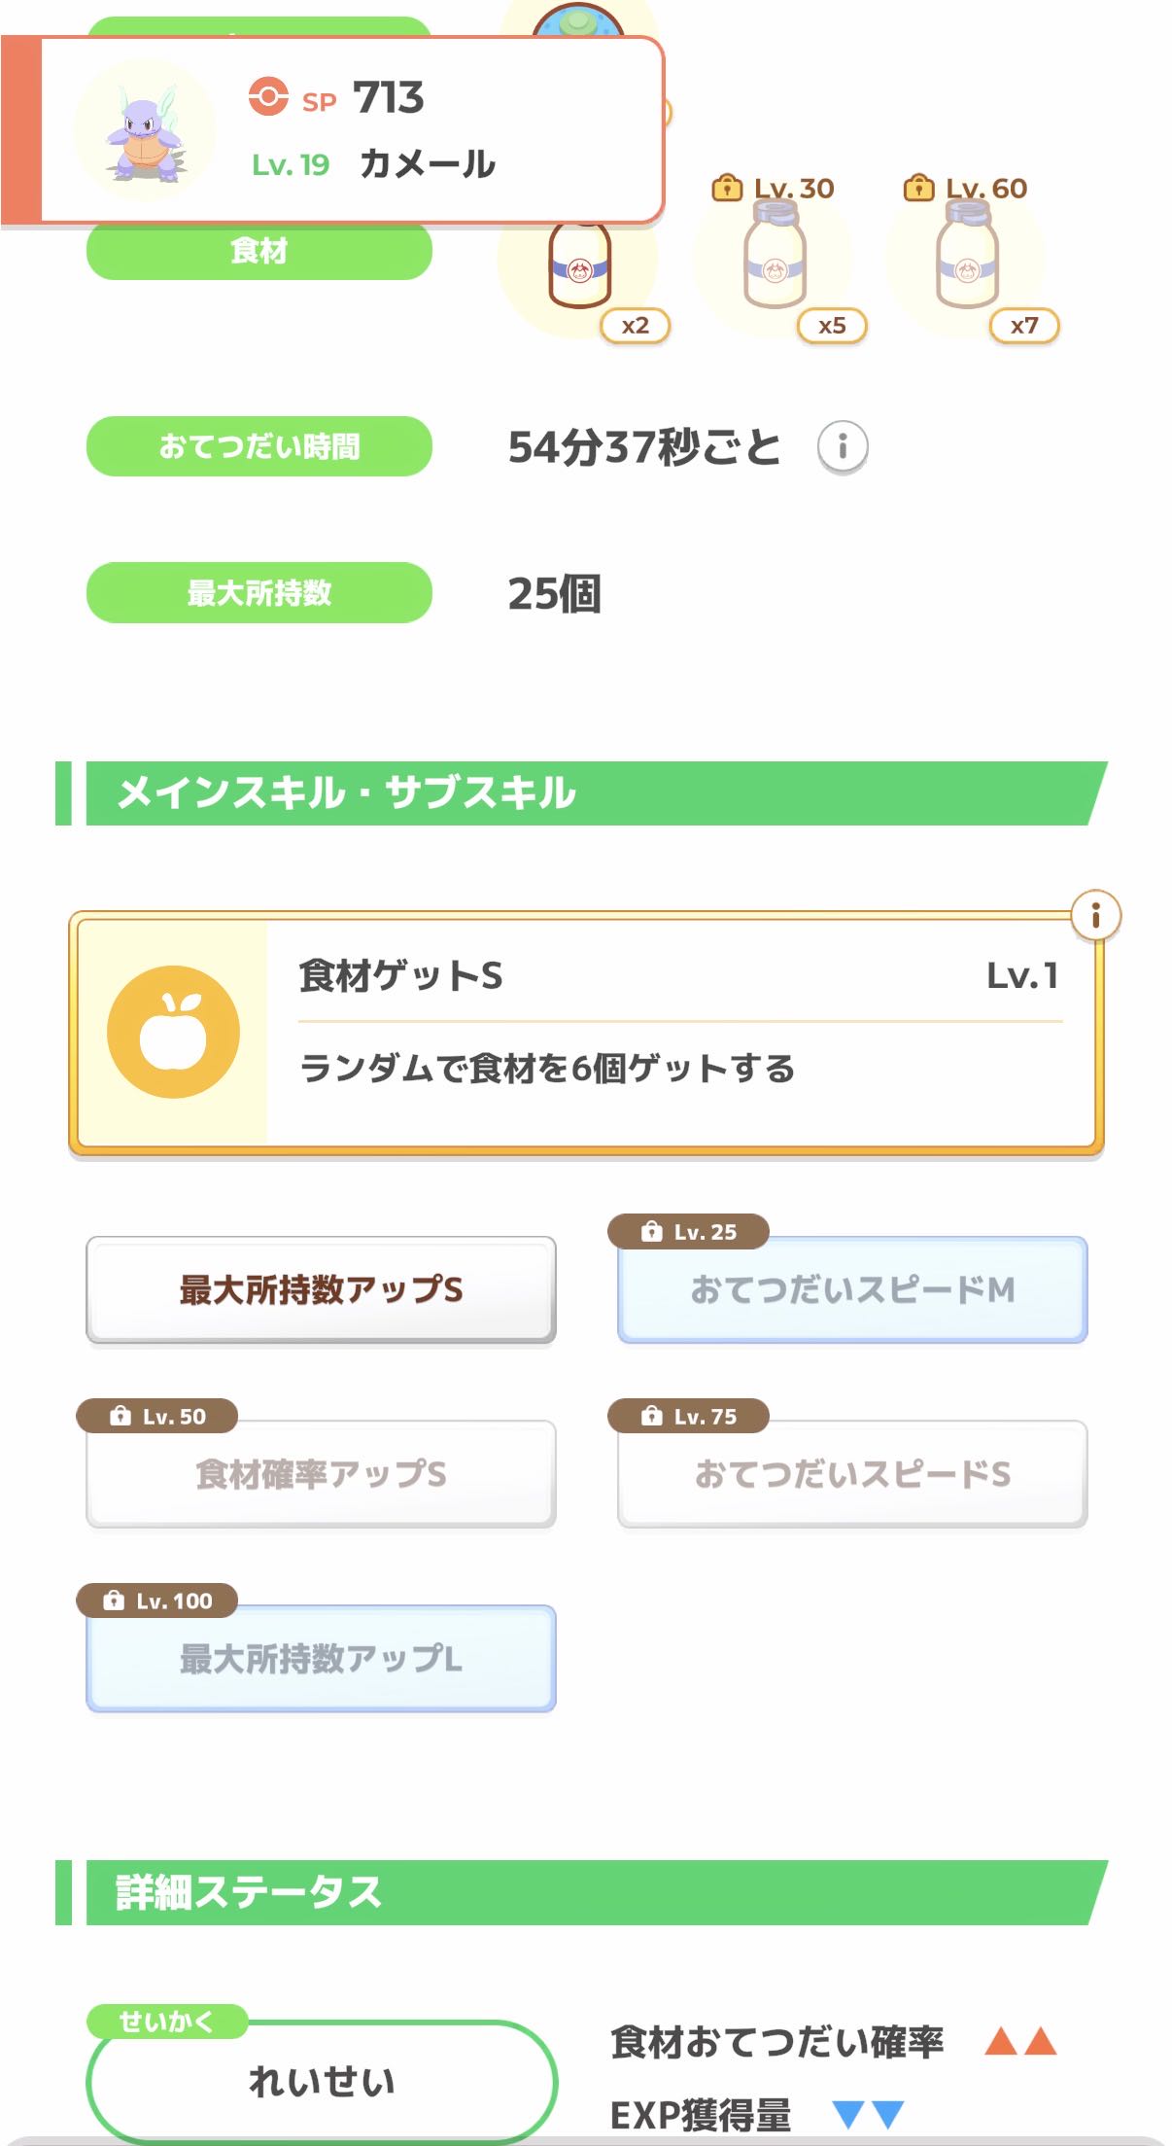Tap the 食材ゲットS main skill card

pyautogui.click(x=680, y=1033)
